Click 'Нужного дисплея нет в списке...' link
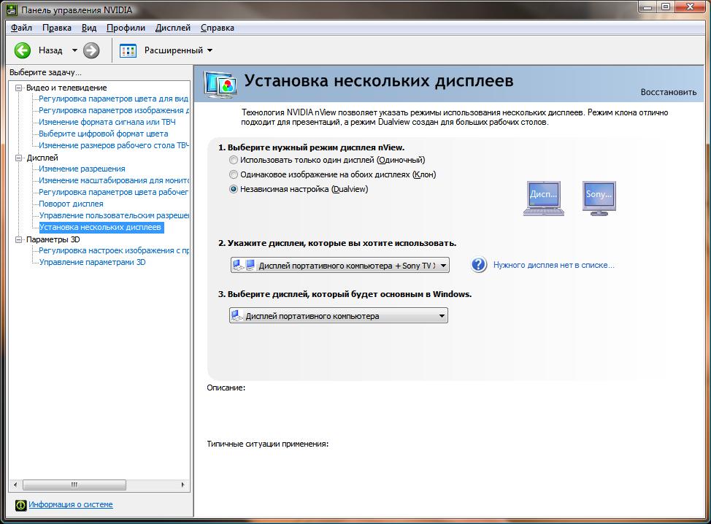This screenshot has height=524, width=711. coord(553,265)
